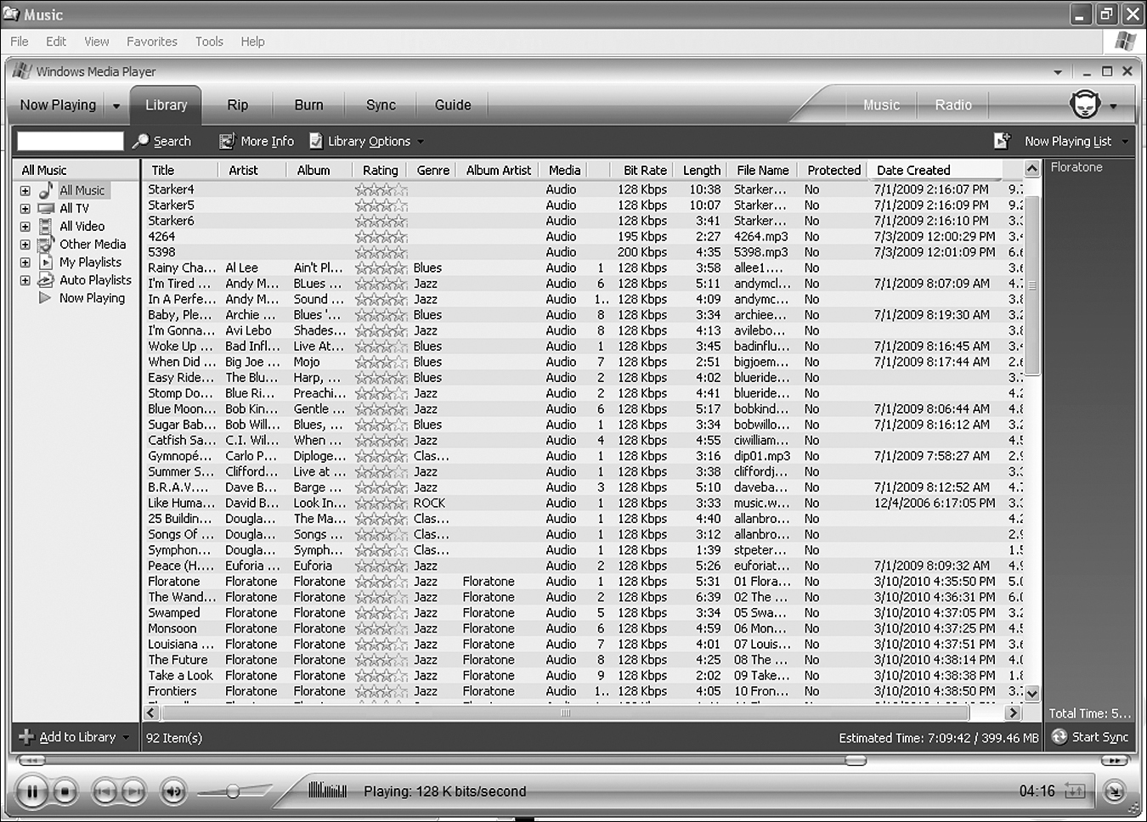Click the Napster cat logo icon

click(1084, 104)
